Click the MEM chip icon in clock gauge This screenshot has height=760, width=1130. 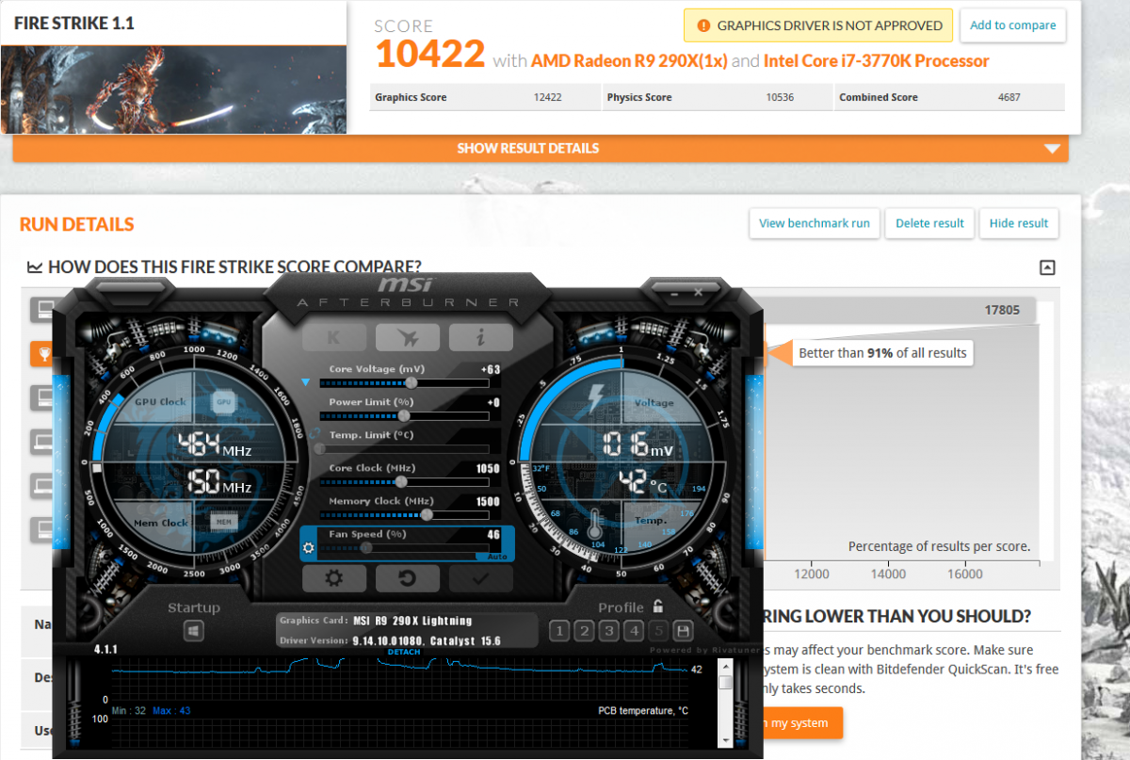point(223,521)
